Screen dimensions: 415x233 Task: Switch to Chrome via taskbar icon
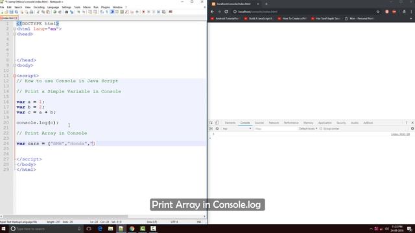pos(132,228)
